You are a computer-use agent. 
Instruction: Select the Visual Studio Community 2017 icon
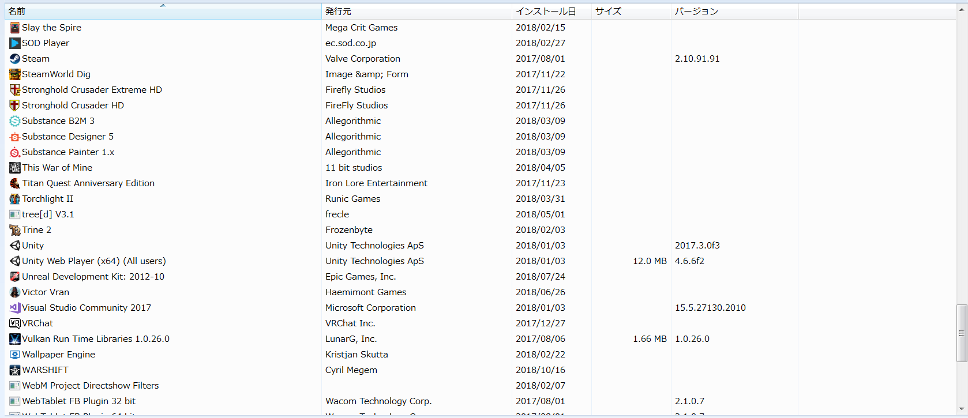click(x=15, y=308)
